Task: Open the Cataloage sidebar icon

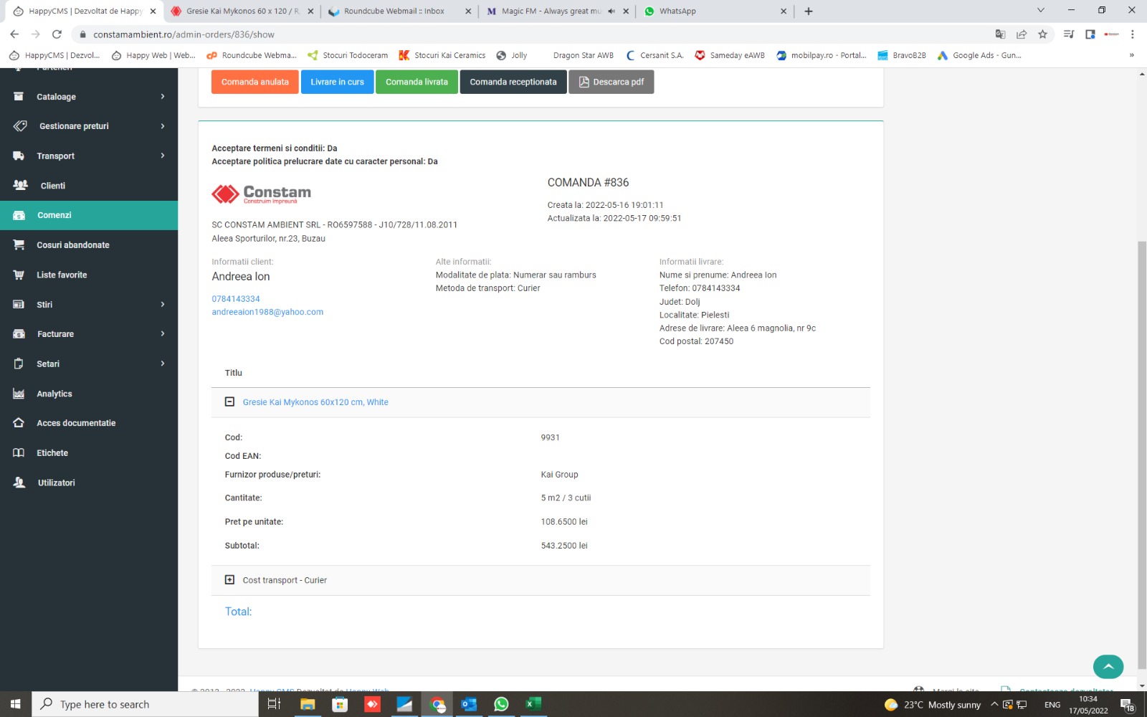Action: tap(19, 97)
